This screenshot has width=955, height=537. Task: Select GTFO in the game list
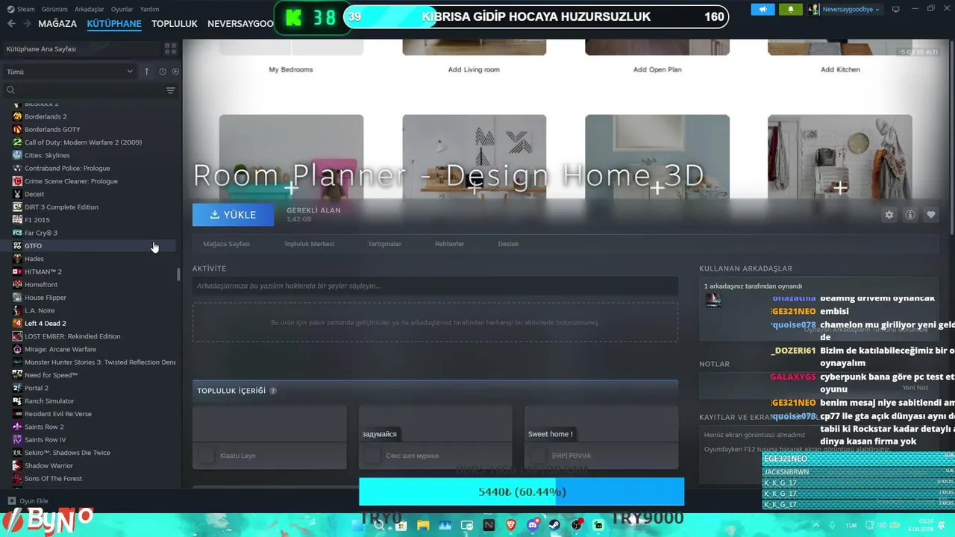pyautogui.click(x=90, y=246)
